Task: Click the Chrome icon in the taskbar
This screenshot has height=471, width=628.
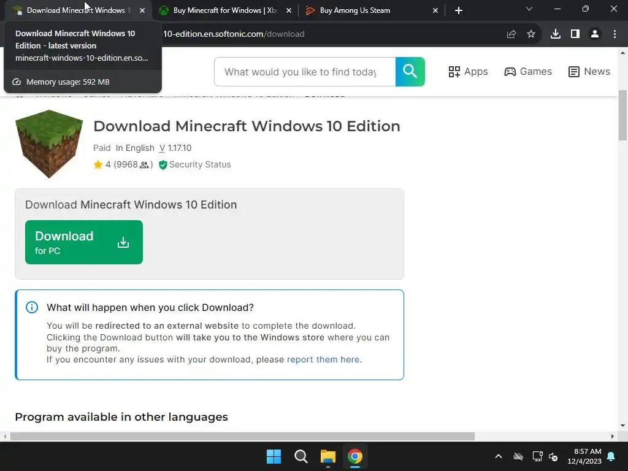Action: (x=355, y=456)
